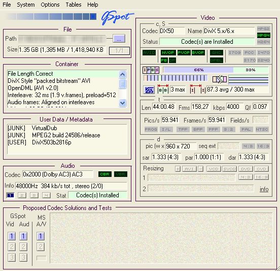Click the I709 indicator
Viewport: 280px width, 271px height.
235,53
